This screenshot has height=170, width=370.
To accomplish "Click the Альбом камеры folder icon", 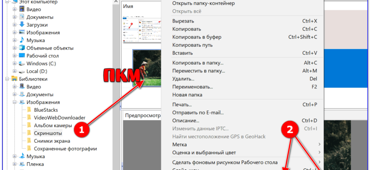I will 29,125.
